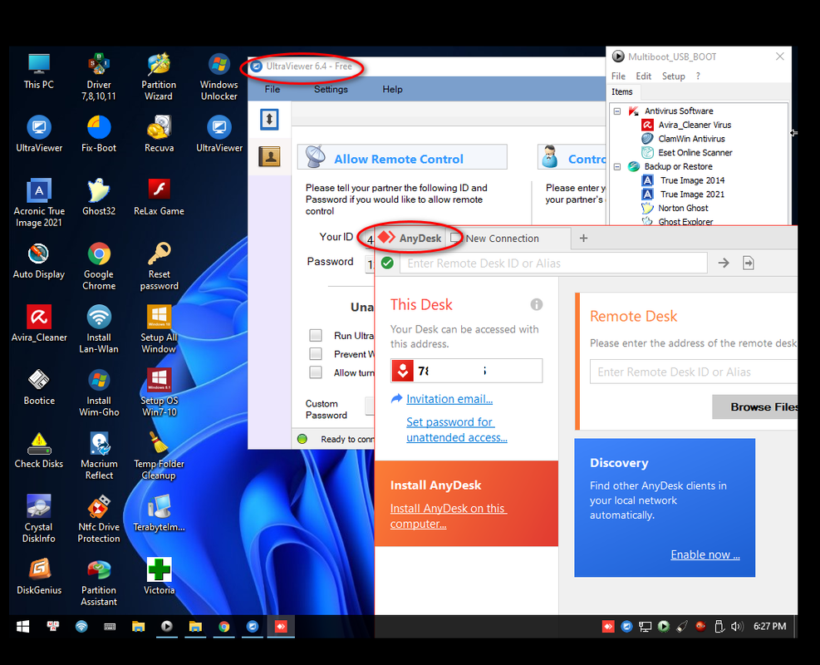Launch Windows Unlocker from the desktop
The height and width of the screenshot is (665, 820).
tap(219, 77)
